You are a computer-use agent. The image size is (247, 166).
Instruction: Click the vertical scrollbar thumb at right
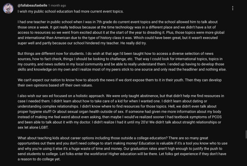246,134
